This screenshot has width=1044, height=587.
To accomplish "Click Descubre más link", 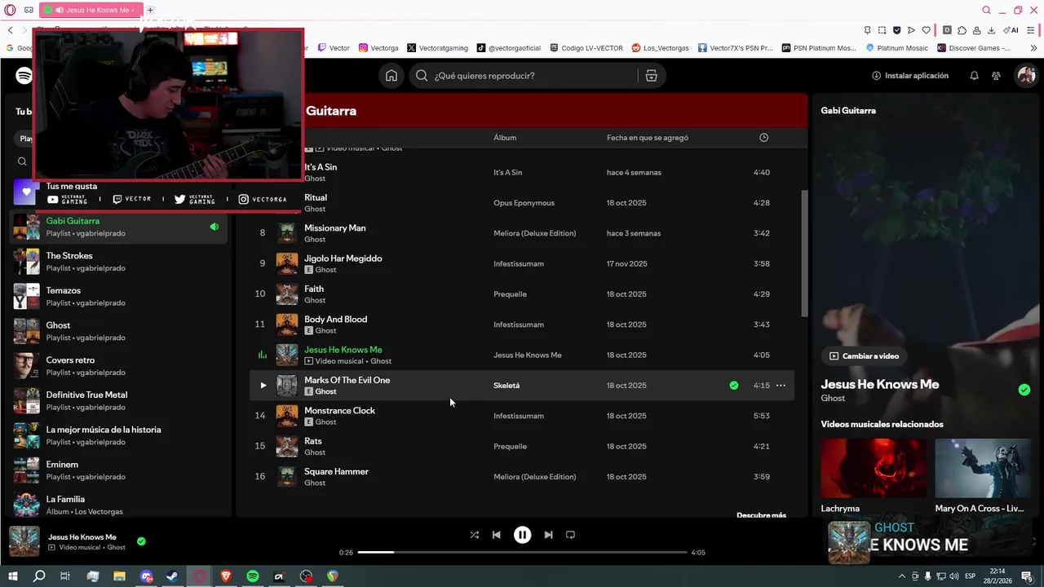I will pyautogui.click(x=761, y=515).
